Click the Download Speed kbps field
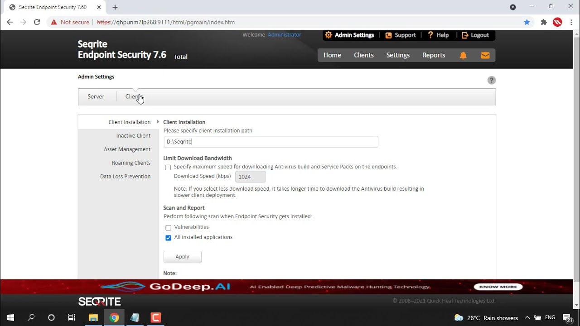This screenshot has height=326, width=580. tap(251, 177)
